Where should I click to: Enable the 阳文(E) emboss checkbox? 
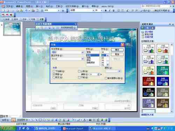click(x=54, y=77)
